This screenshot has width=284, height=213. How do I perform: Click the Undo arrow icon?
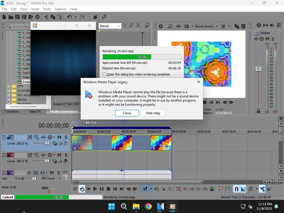pos(70,17)
